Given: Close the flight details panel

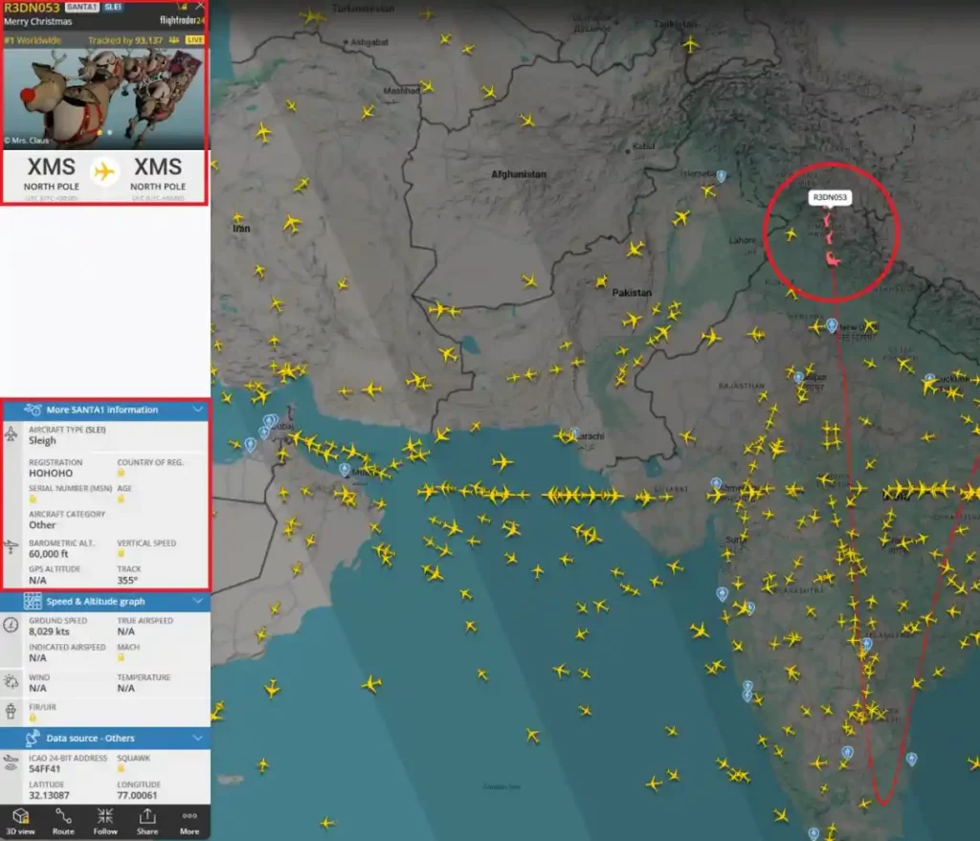Looking at the screenshot, I should 199,7.
